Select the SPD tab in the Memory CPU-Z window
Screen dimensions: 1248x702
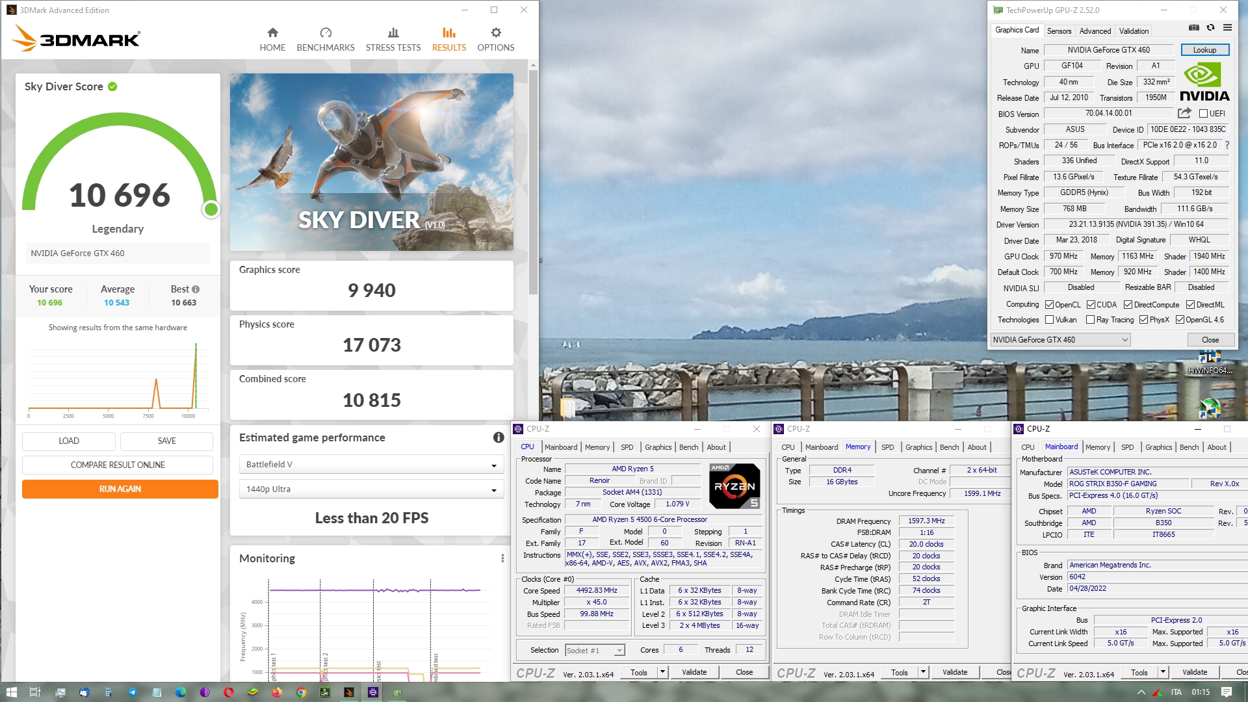[x=887, y=447]
